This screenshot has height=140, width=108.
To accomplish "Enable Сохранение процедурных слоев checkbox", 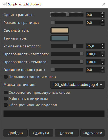I will 6,93.
